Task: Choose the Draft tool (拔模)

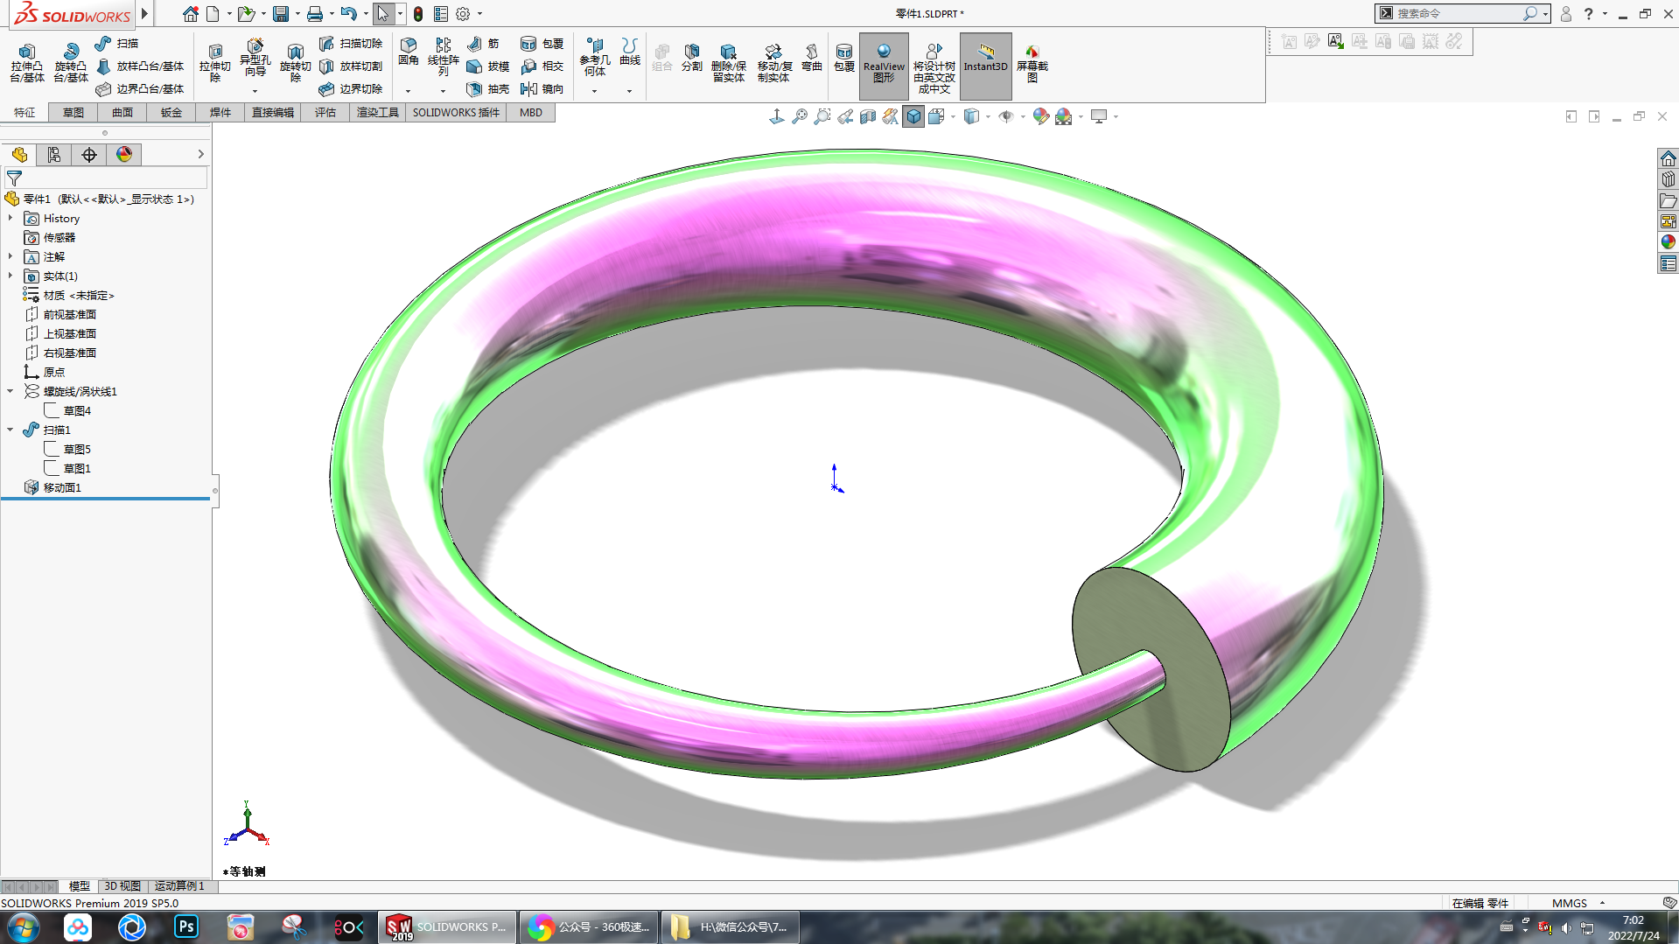Action: [487, 66]
